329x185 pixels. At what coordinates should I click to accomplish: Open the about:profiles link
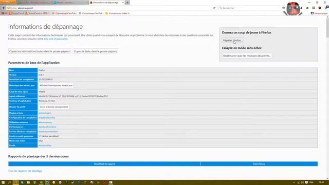45,145
